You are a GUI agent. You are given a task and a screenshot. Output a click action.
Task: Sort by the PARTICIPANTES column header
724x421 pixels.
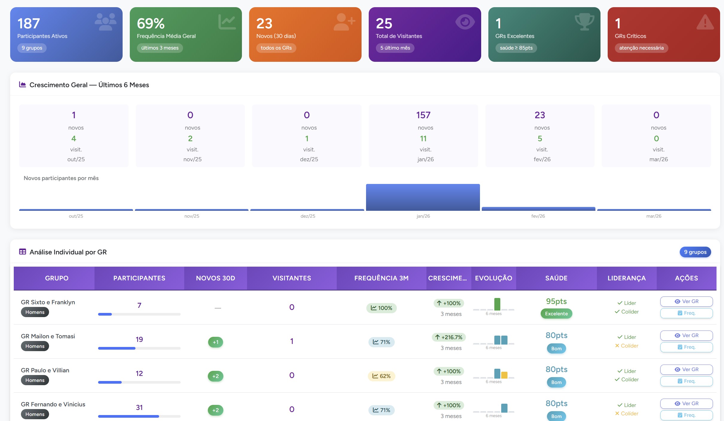tap(139, 278)
